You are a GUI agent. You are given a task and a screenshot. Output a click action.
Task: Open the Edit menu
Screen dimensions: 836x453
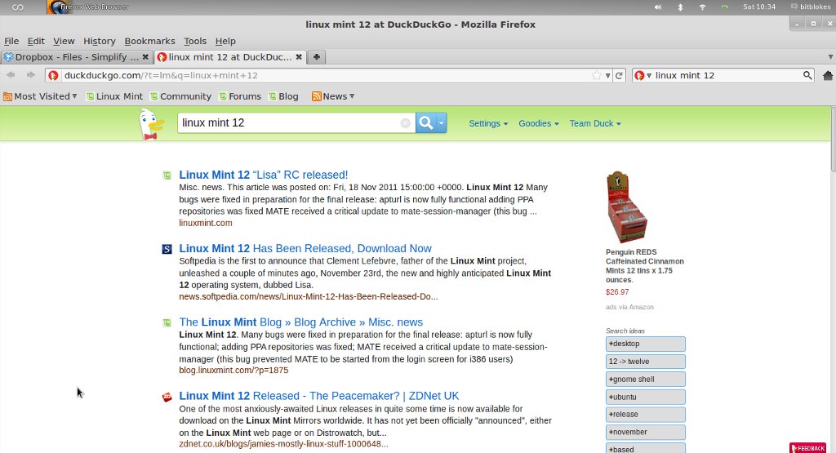click(x=36, y=41)
